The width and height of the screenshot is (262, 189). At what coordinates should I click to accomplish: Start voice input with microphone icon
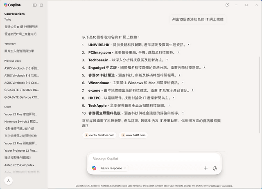point(215,168)
